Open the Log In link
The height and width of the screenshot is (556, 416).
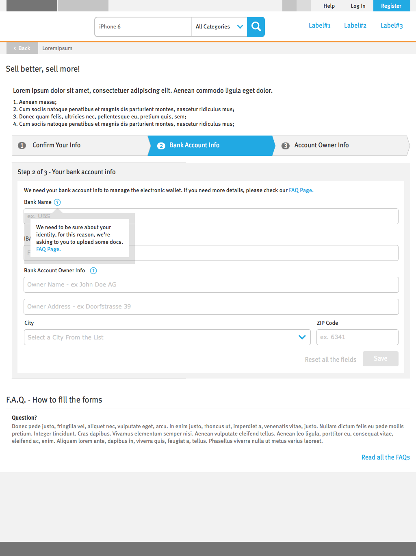(358, 6)
